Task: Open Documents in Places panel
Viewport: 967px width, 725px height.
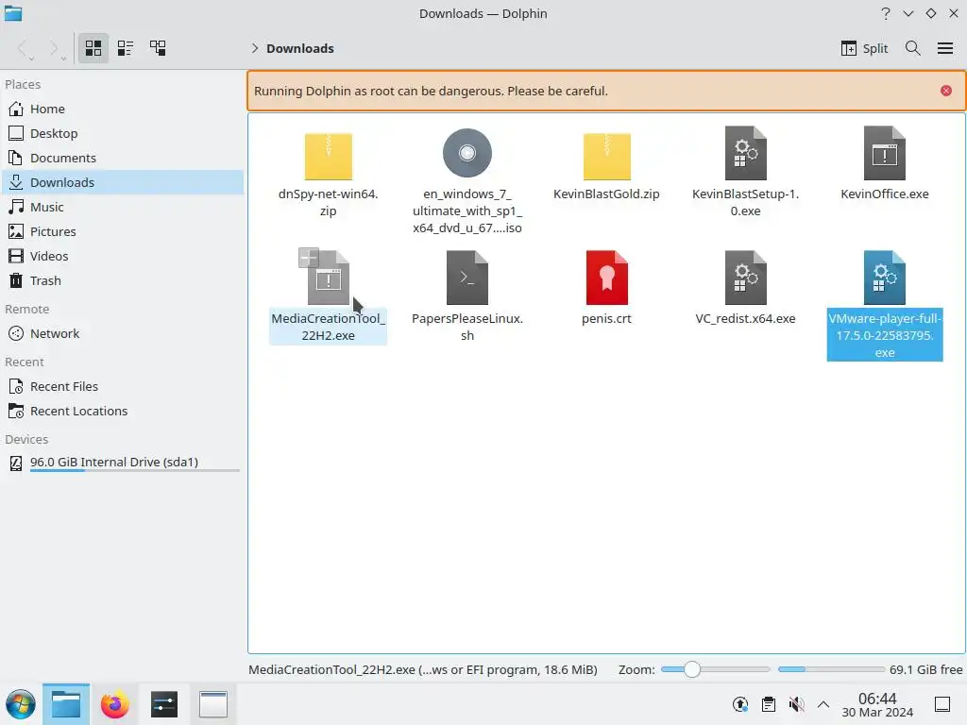Action: click(123, 158)
